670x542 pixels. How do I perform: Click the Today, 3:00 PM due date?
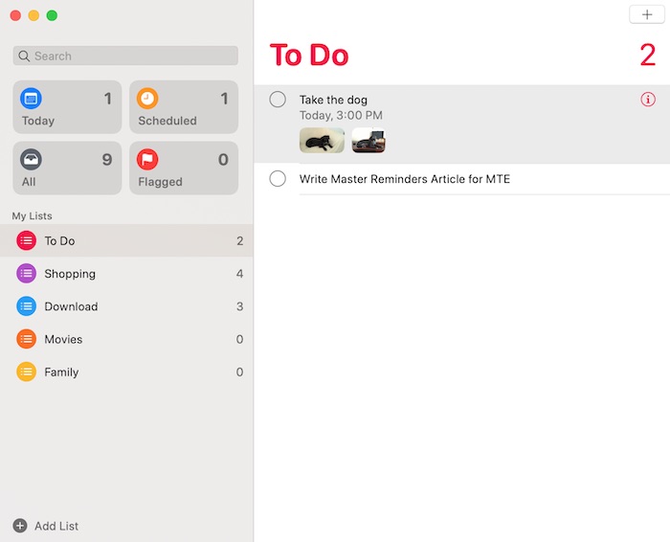click(x=341, y=116)
